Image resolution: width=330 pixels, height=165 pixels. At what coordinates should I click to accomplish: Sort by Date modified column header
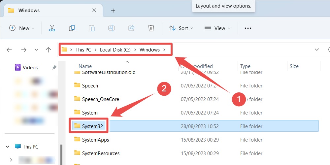click(x=197, y=66)
